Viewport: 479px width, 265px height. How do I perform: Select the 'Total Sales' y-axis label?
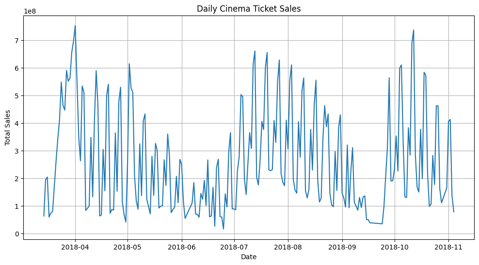click(7, 127)
